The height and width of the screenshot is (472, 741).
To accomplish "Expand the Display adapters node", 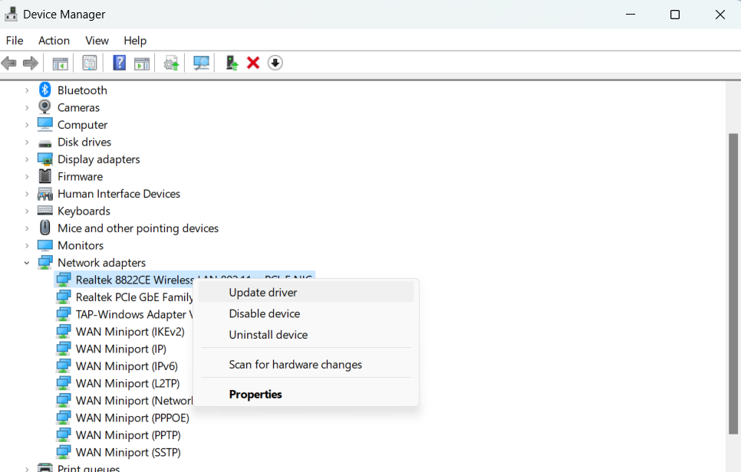I will pyautogui.click(x=27, y=159).
